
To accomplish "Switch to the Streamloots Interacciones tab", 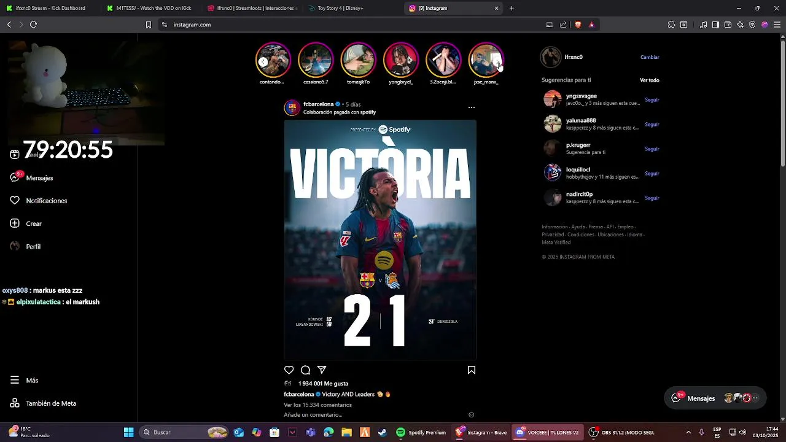I will (252, 8).
